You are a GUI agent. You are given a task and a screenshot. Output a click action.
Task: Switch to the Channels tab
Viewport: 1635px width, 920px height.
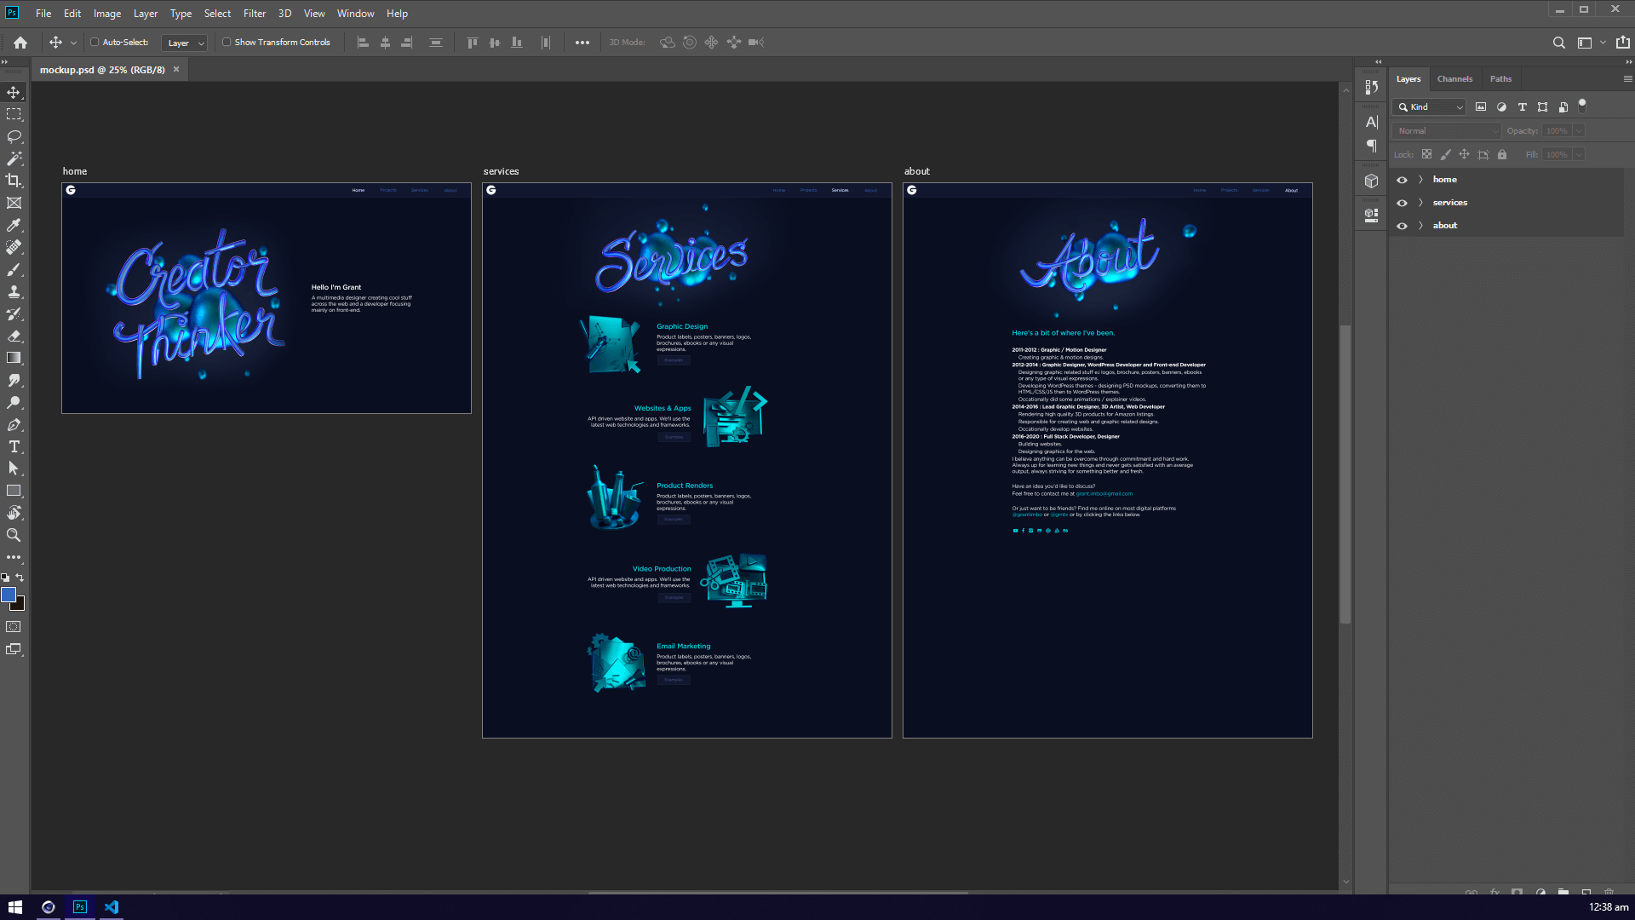(x=1454, y=78)
